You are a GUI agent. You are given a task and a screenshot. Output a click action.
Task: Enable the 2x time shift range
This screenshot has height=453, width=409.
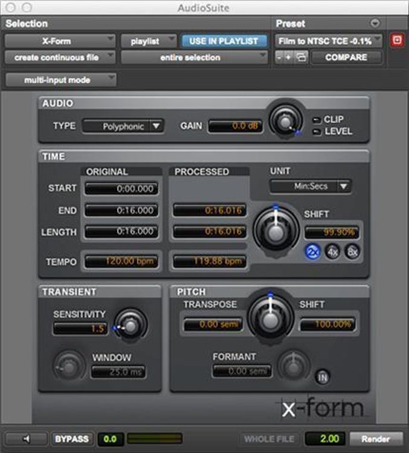(x=312, y=252)
